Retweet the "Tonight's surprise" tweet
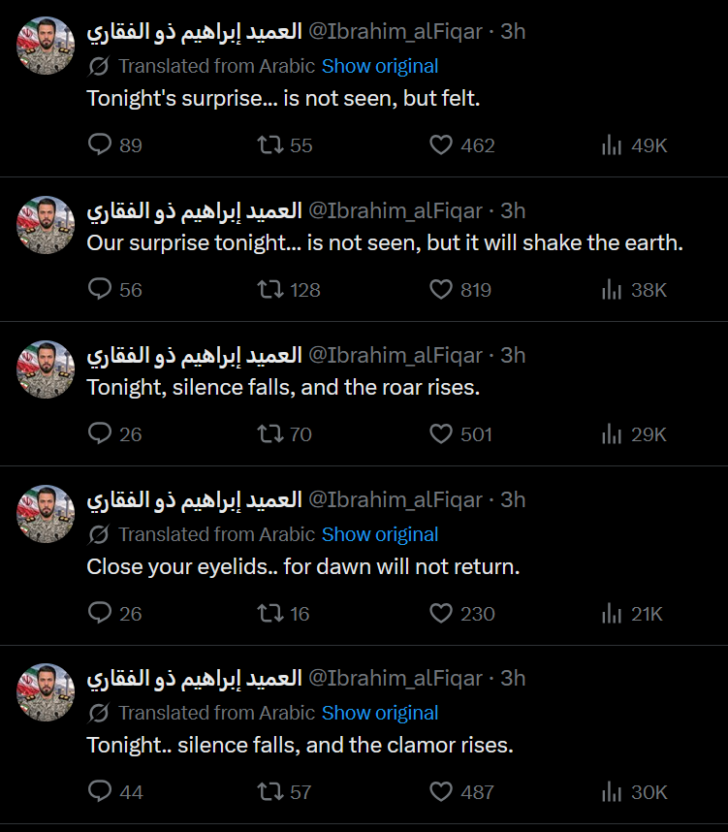This screenshot has width=728, height=832. [269, 145]
